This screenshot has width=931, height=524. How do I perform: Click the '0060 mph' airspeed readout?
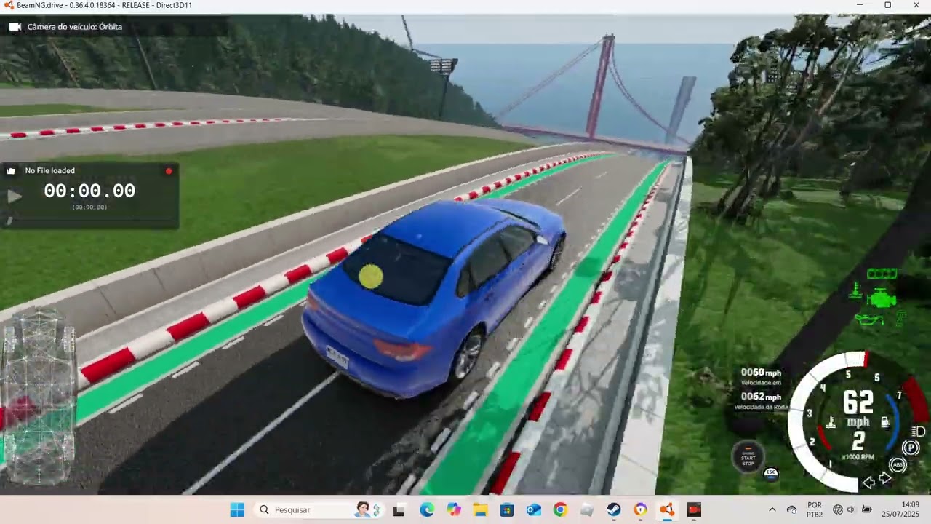(x=761, y=373)
